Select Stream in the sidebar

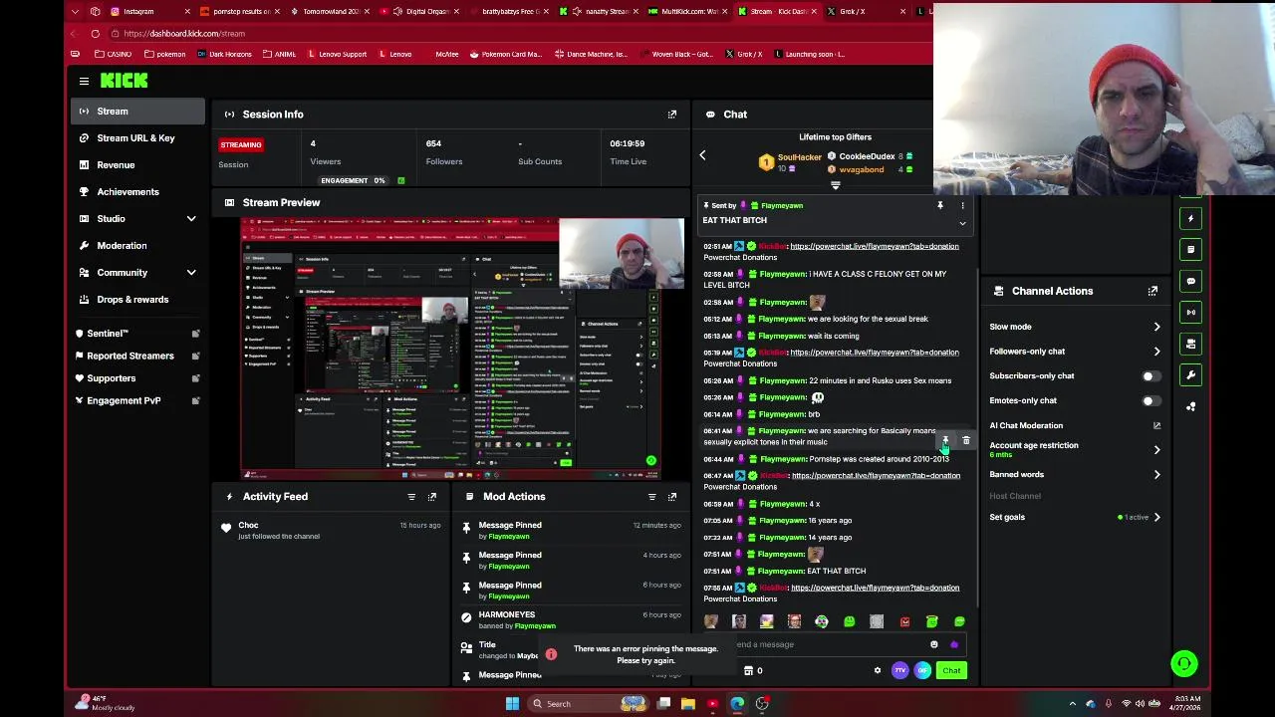click(x=138, y=112)
